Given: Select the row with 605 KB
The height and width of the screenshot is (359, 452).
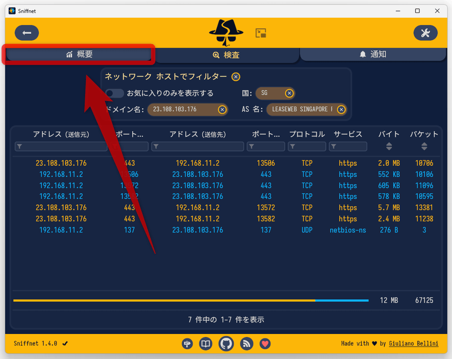Looking at the screenshot, I should pos(227,186).
